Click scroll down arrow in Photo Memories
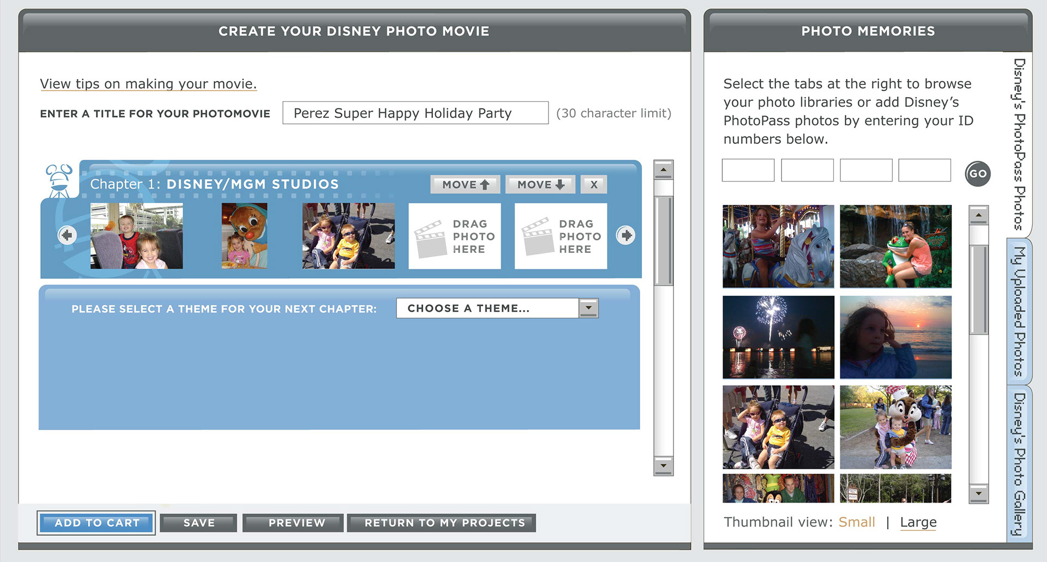 (978, 493)
